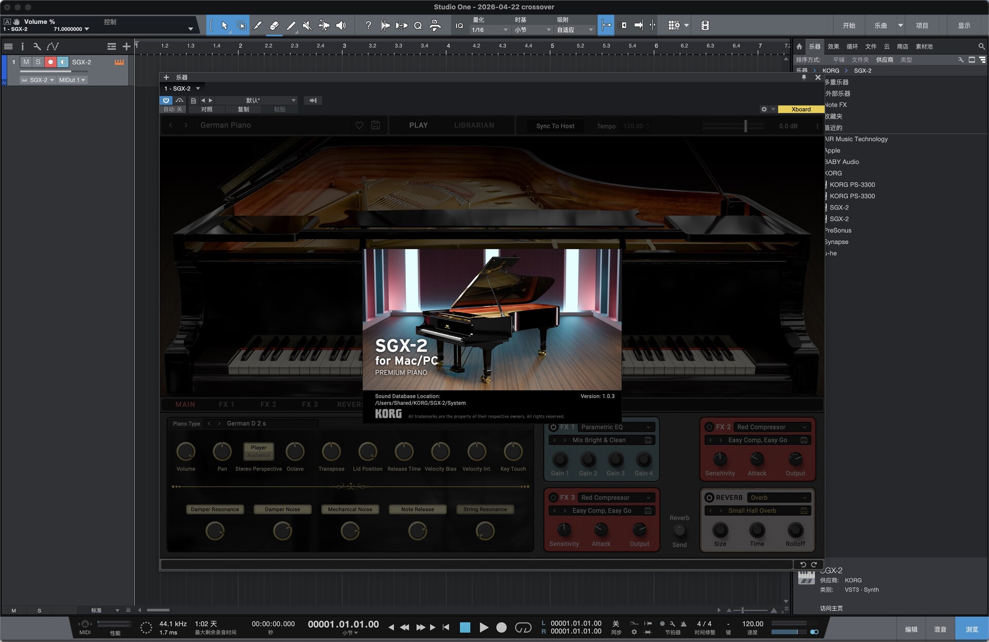Click the Damper Resonance button
This screenshot has height=642, width=989.
215,509
